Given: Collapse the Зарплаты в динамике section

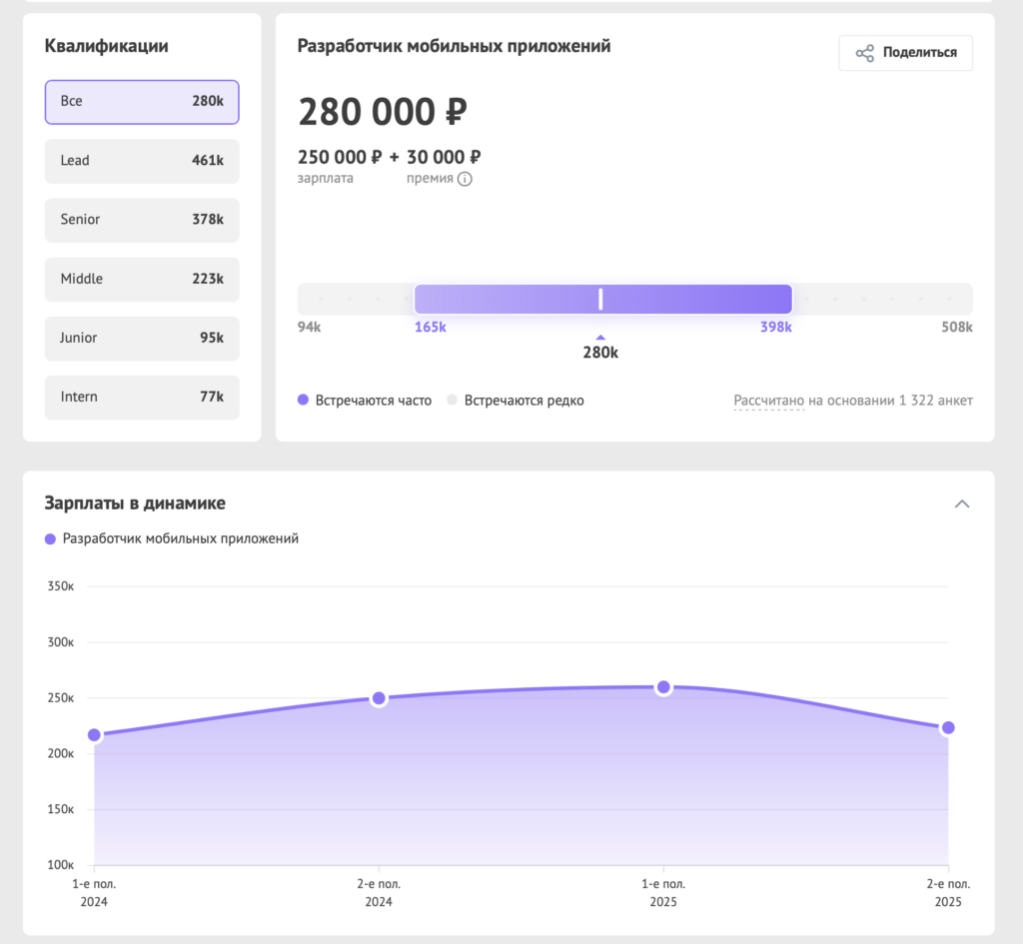Looking at the screenshot, I should click(x=962, y=503).
